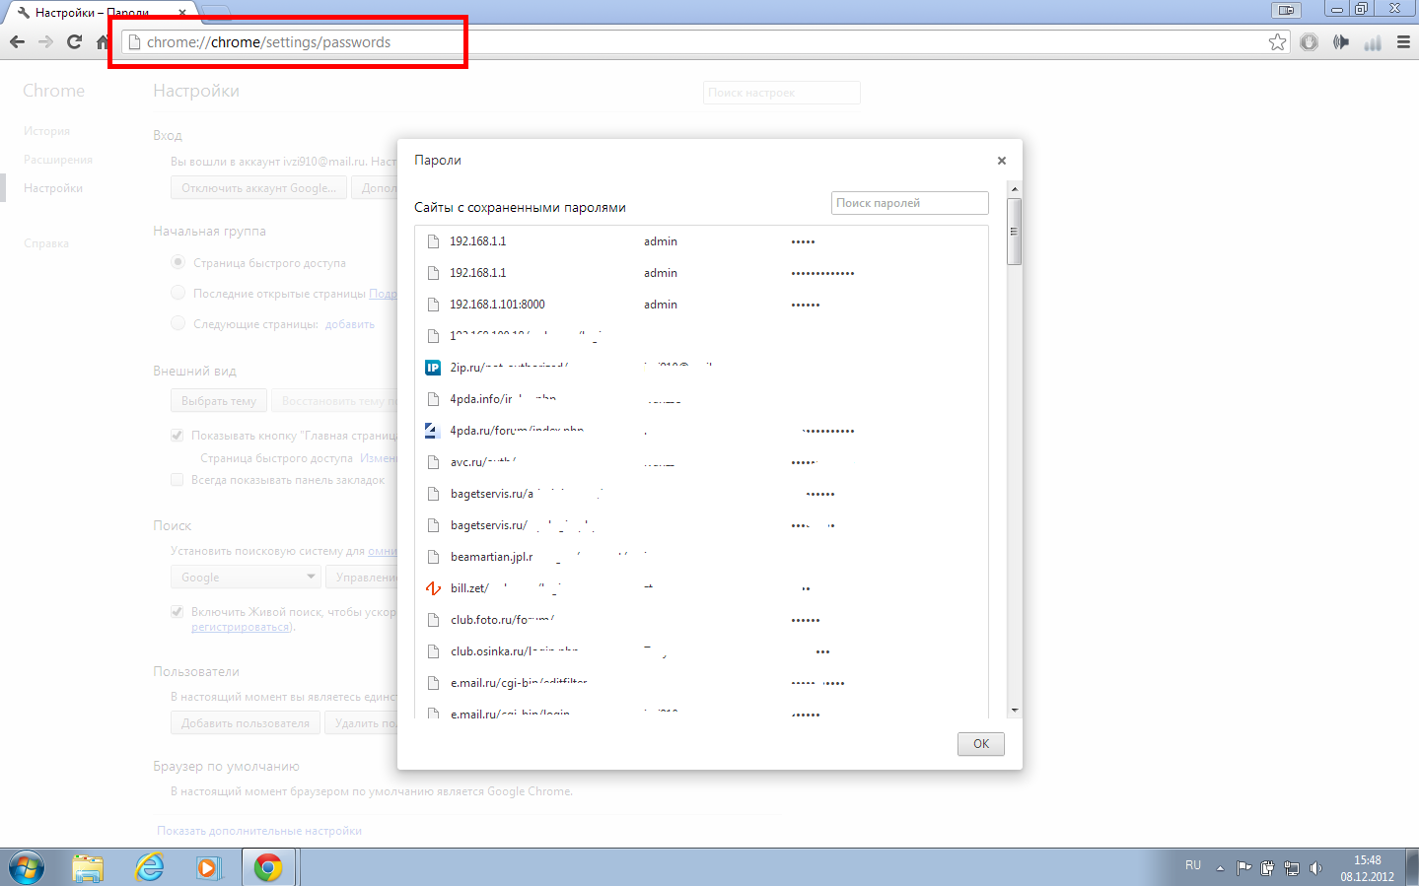Open История in the Chrome sidebar
Image resolution: width=1419 pixels, height=886 pixels.
pos(46,131)
